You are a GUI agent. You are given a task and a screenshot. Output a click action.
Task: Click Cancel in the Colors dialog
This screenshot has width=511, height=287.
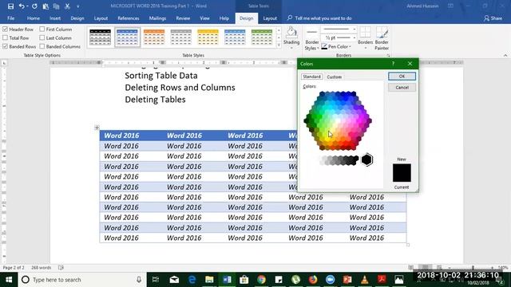coord(402,88)
